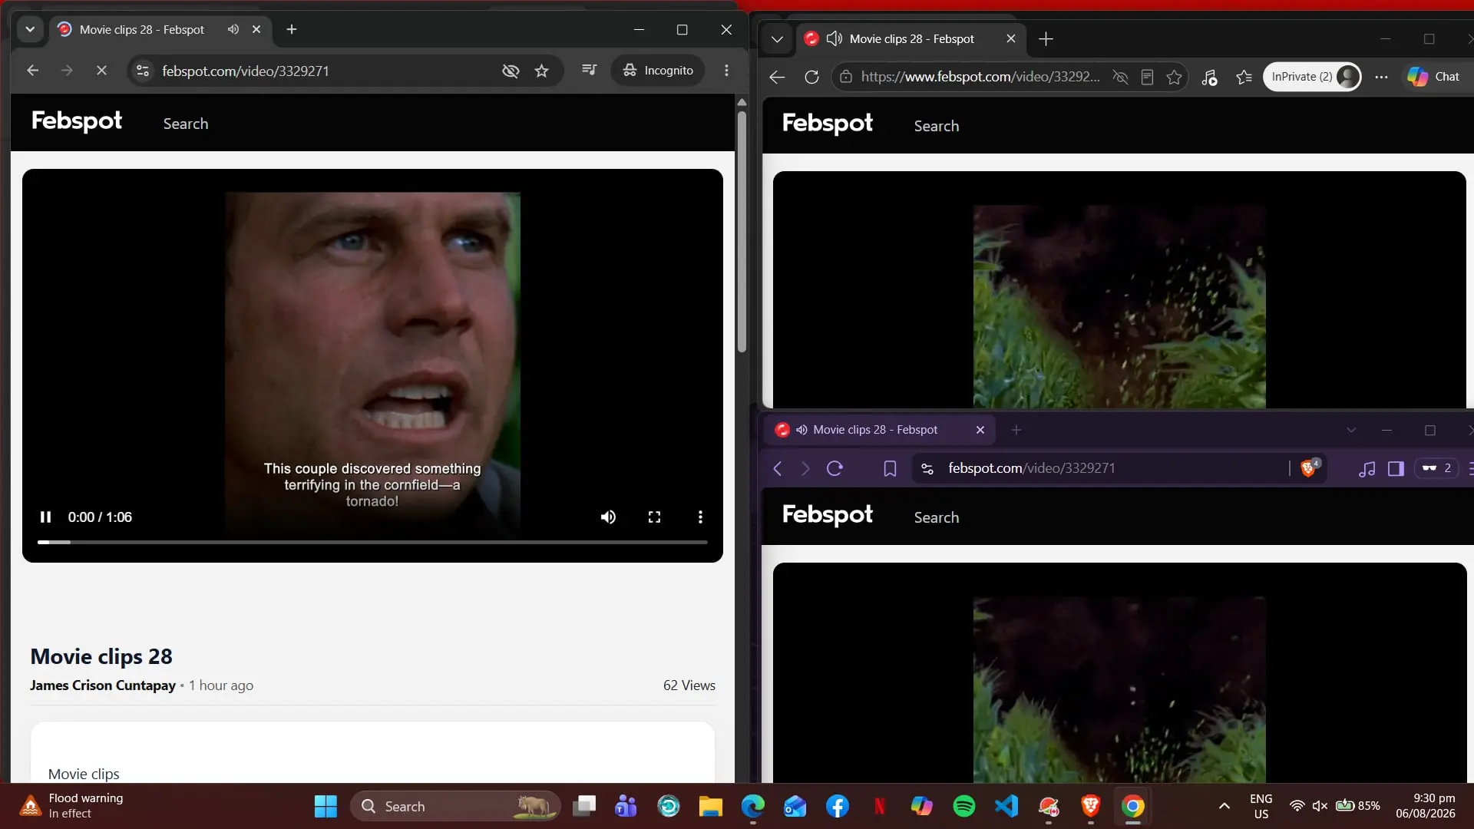Add page to favorites with Edge star
Image resolution: width=1474 pixels, height=829 pixels.
pos(1174,77)
